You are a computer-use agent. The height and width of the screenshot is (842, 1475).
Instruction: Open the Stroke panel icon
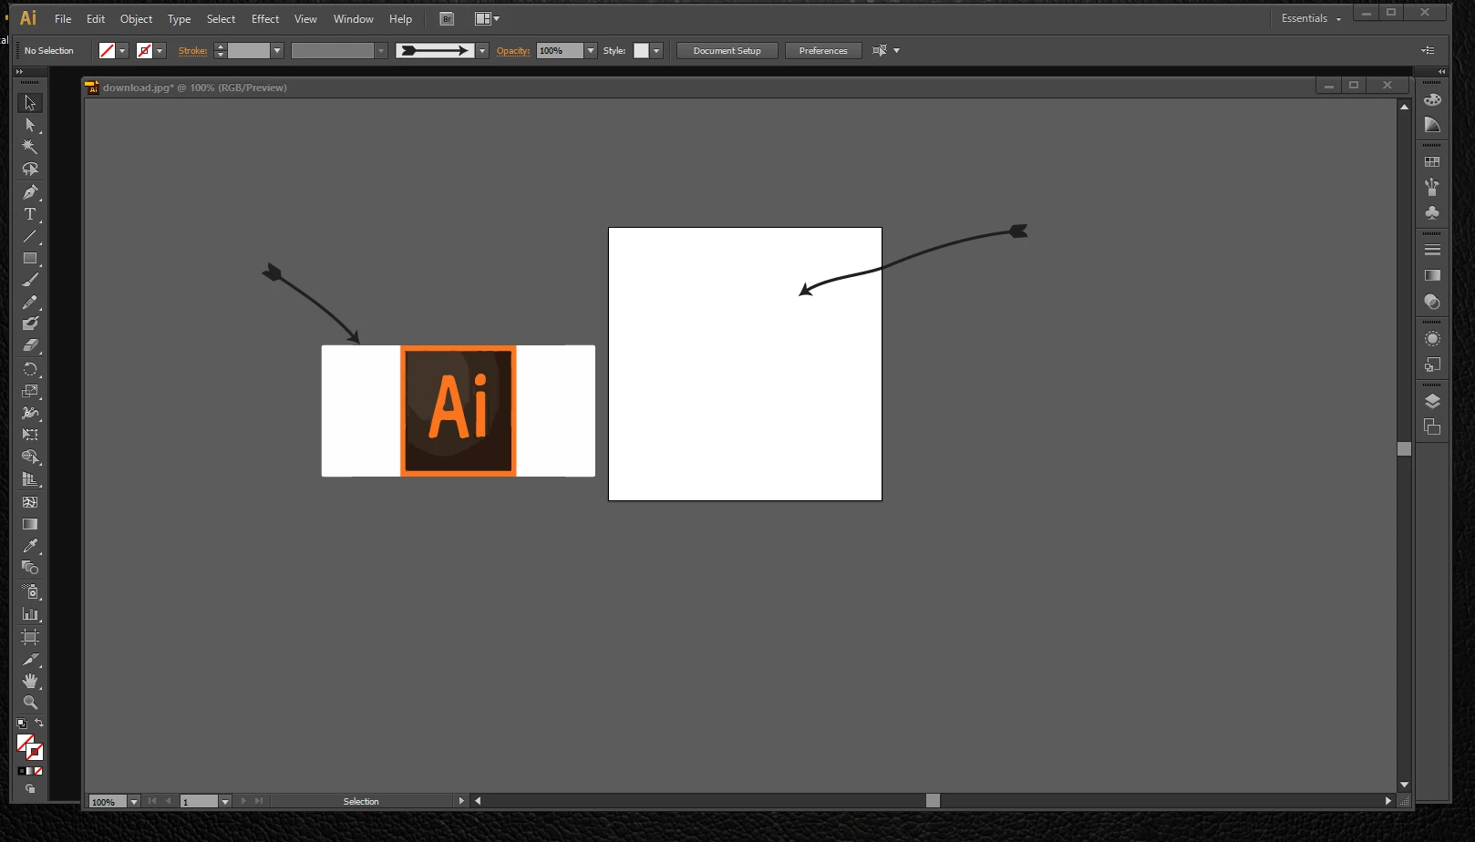click(x=1432, y=250)
